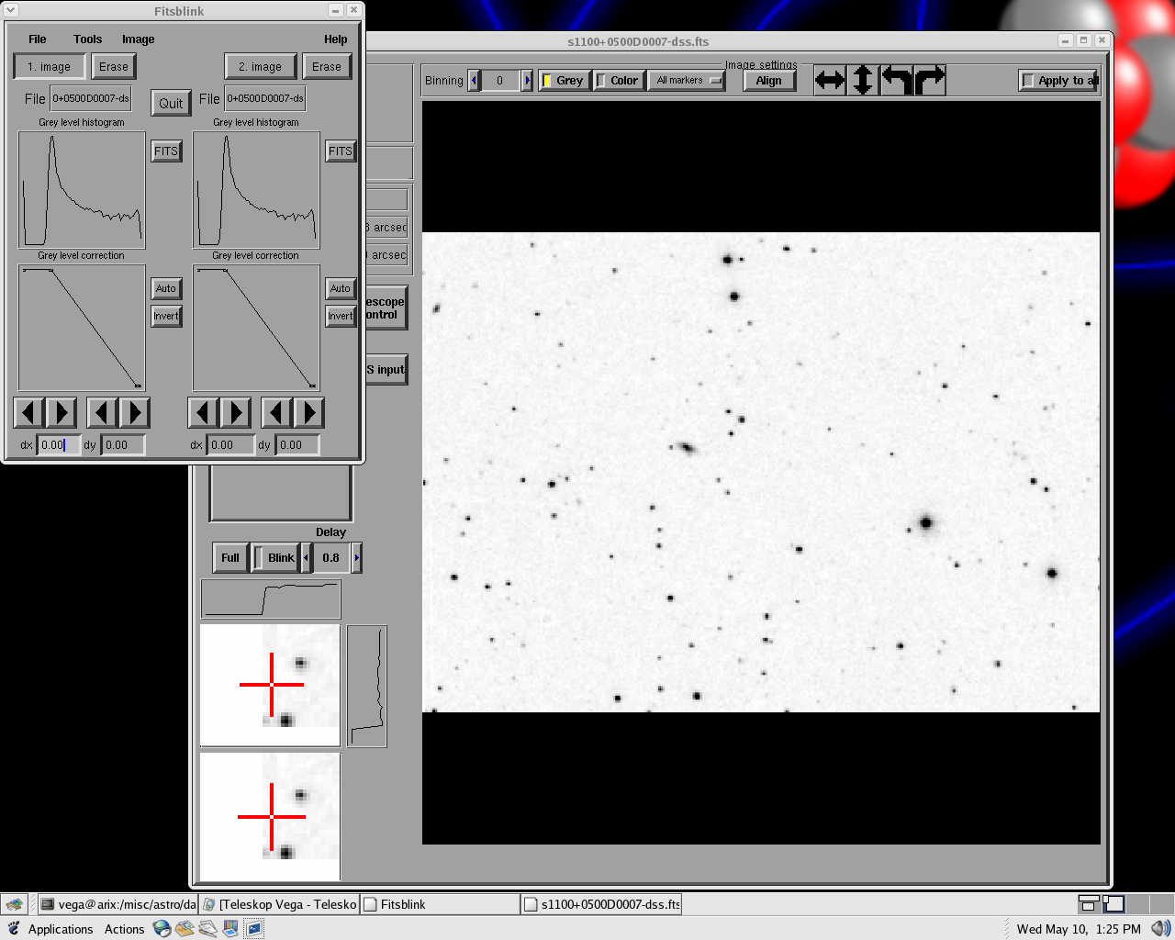Screen dimensions: 1175x940
Task: Invert grey levels of image 1
Action: pos(166,316)
